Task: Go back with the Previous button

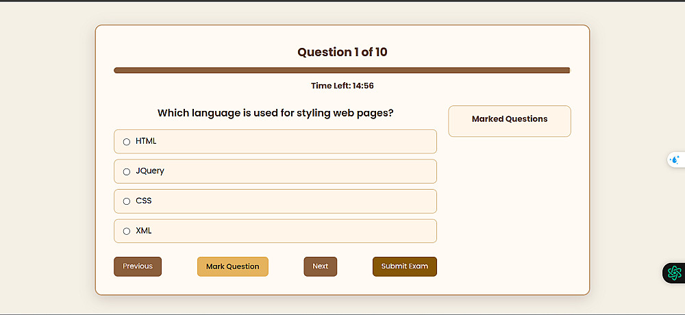Action: pyautogui.click(x=138, y=266)
